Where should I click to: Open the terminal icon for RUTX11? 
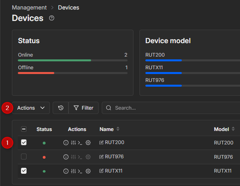tap(80, 171)
